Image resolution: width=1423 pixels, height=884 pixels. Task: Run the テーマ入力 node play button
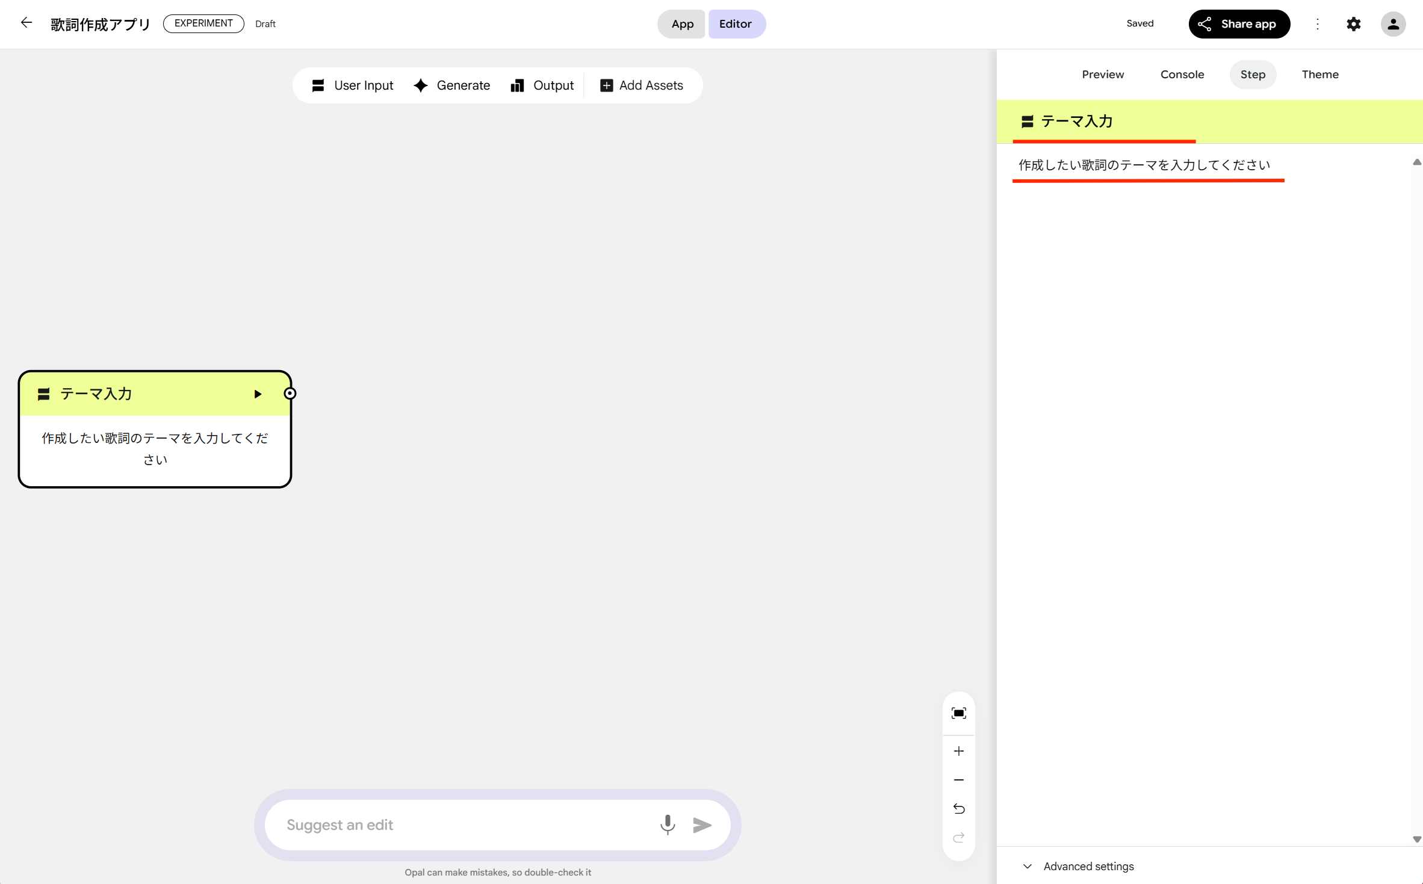point(258,394)
